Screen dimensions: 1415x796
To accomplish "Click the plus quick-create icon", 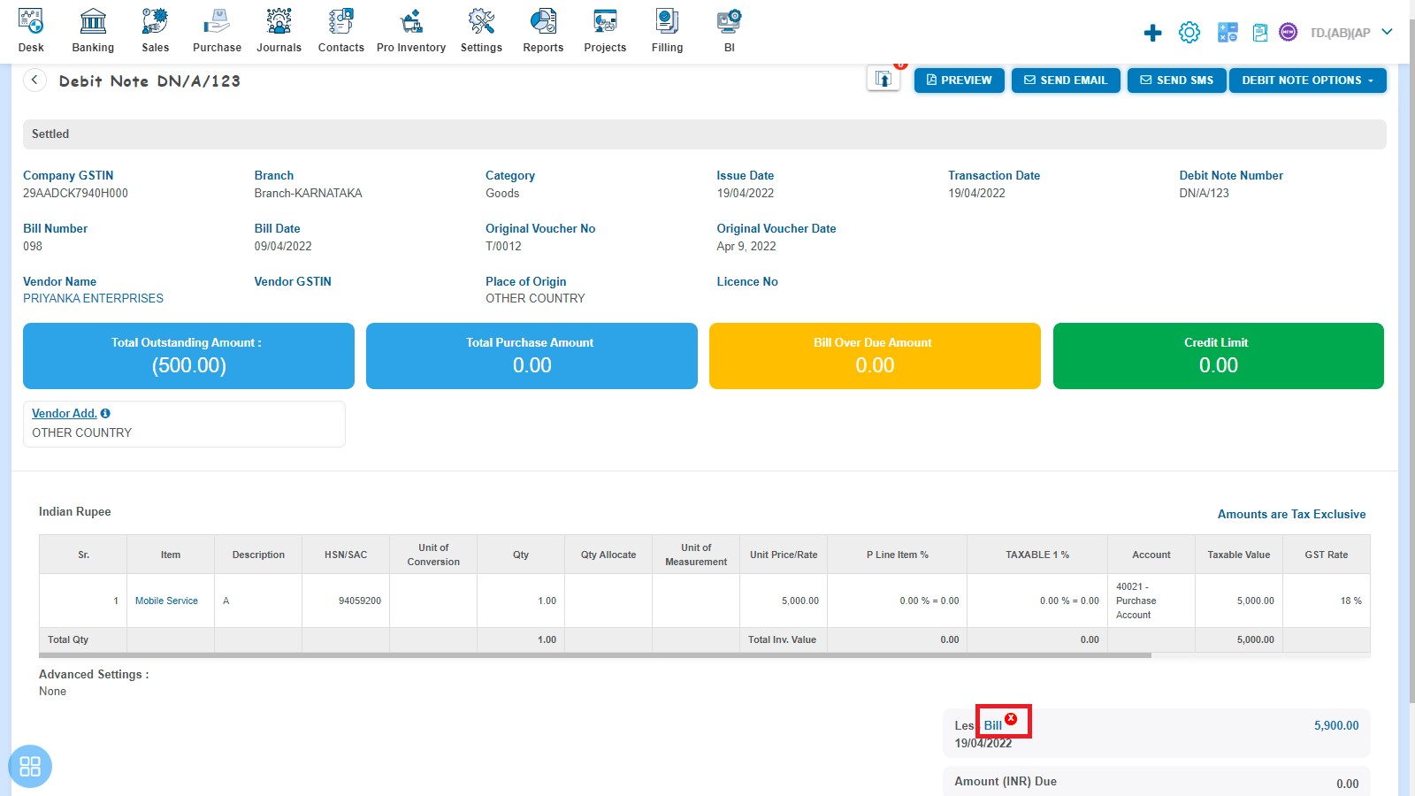I will click(1152, 33).
